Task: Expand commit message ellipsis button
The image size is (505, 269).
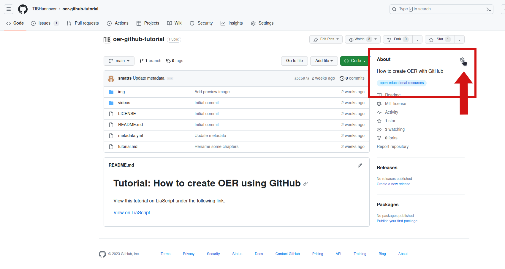Action: (170, 78)
